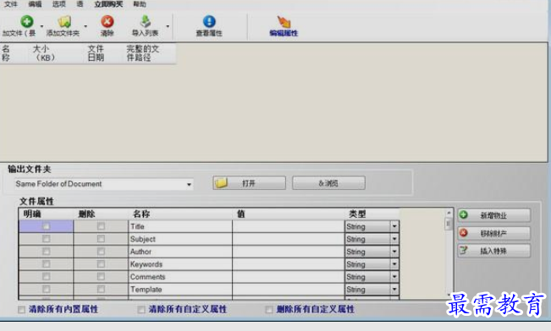
Task: Tick the 明确 checkbox in Template row
Action: pos(46,290)
